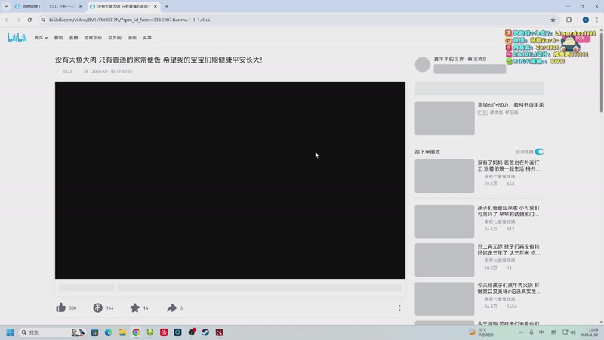Open 番剧 in top navigation

[58, 37]
